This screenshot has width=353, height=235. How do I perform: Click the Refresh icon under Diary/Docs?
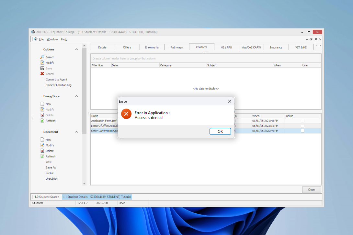(x=42, y=121)
